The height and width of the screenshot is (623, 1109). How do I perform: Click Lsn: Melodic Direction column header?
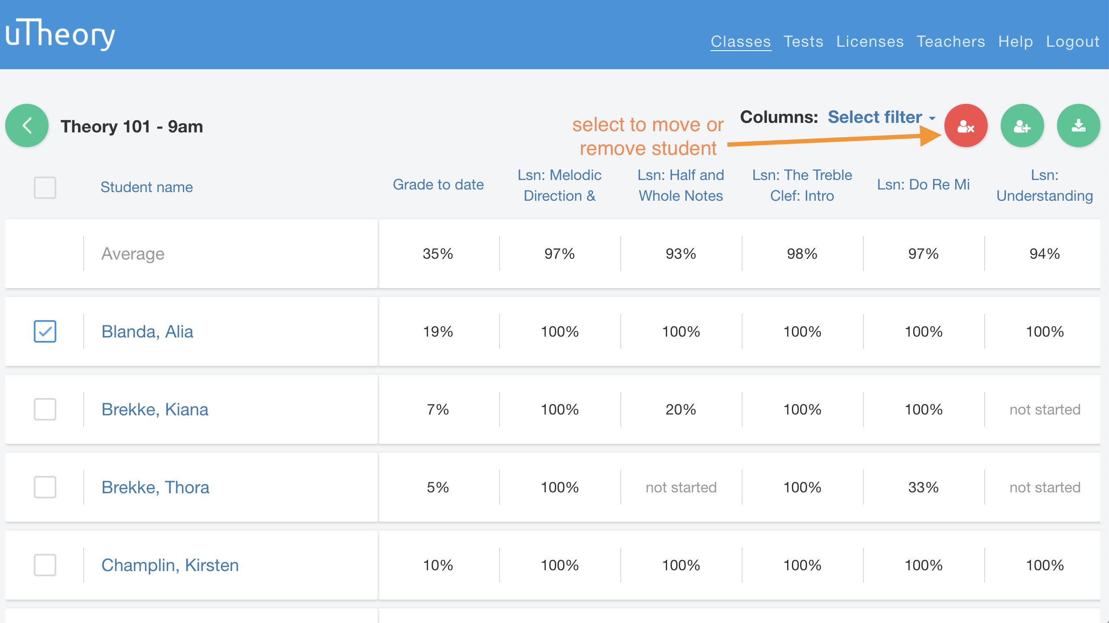(x=559, y=185)
